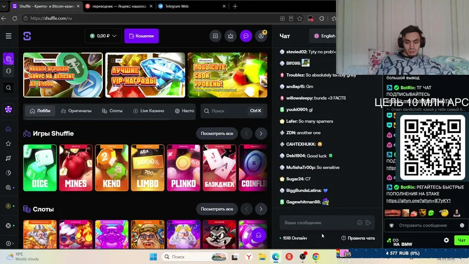Click the floating support headset button
Screen dimensions: 469x264
pos(259,235)
